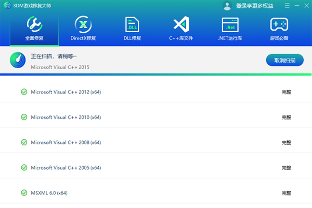Open the DLL repair file icon
Screen dimensions: 312x208
132,25
